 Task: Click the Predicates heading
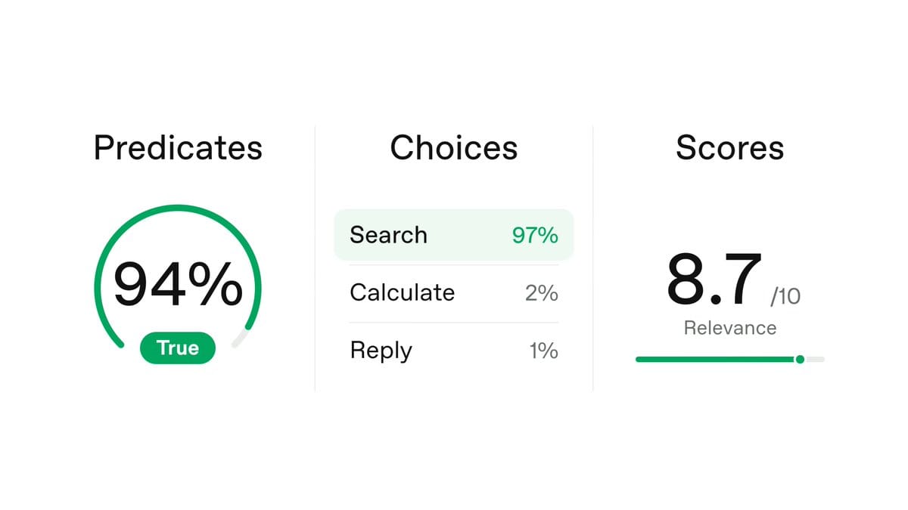point(178,148)
